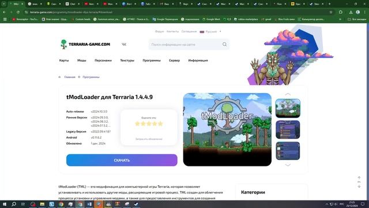Open the roblox marketplace bookmark

point(246,19)
